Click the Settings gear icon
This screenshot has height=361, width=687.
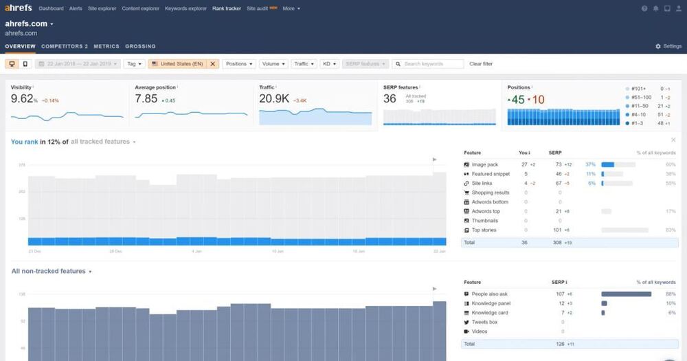[657, 46]
